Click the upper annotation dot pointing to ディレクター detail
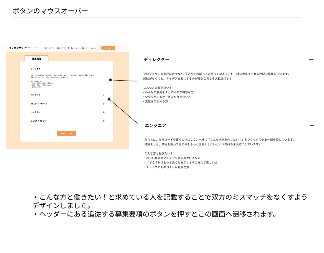324x253 pixels. click(110, 80)
